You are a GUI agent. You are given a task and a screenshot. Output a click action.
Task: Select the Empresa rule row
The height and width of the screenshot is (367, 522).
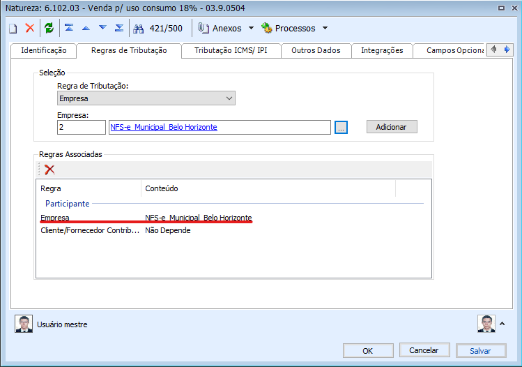[233, 218]
